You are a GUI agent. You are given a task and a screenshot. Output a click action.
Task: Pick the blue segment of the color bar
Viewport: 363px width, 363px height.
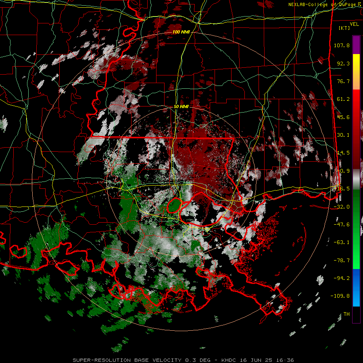(x=356, y=288)
